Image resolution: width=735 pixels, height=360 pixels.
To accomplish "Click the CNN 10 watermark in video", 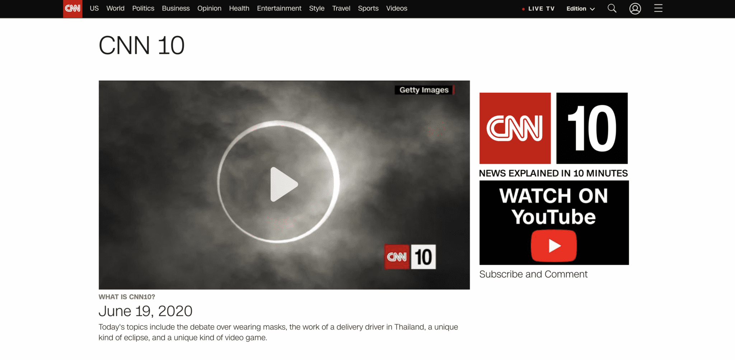I will [x=410, y=257].
